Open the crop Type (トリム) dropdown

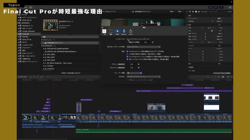click(219, 49)
